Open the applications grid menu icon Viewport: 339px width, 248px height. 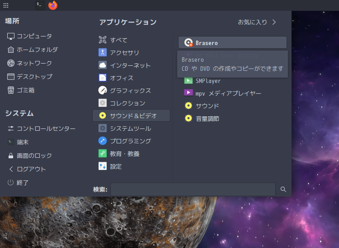click(6, 5)
